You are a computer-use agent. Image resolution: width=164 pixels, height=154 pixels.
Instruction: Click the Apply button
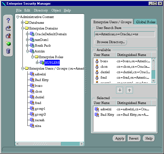click(x=120, y=138)
